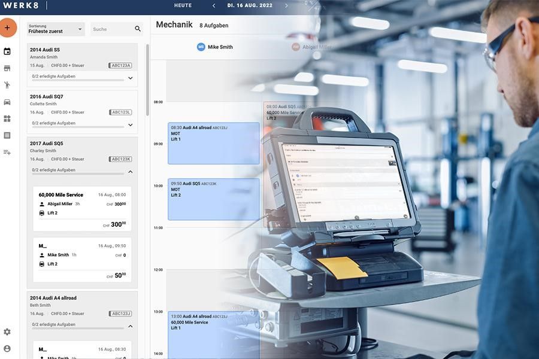Go to next day arrow
Viewport: 539px width, 359px height.
point(286,5)
